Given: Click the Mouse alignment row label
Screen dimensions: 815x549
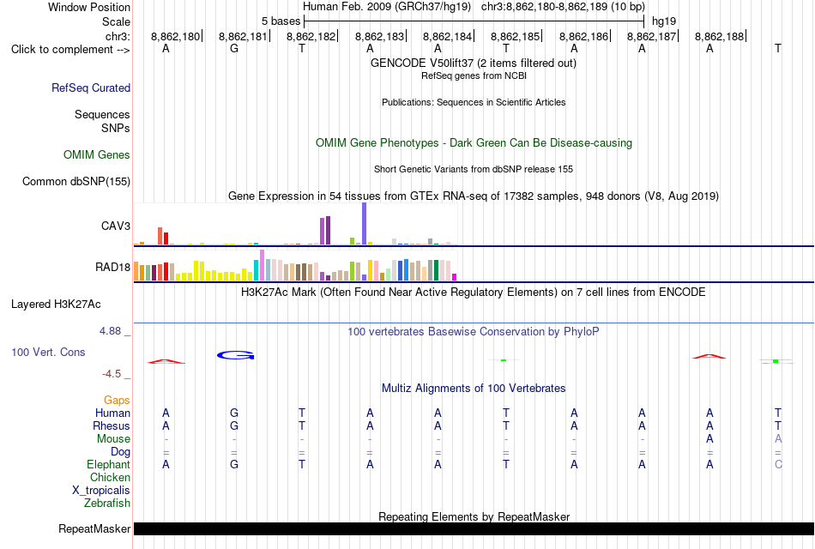Looking at the screenshot, I should (x=113, y=439).
